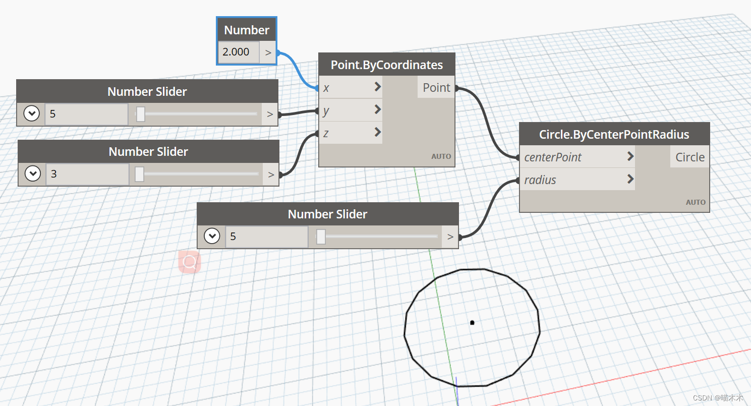Click the value field showing 3
The image size is (751, 406).
tap(88, 174)
